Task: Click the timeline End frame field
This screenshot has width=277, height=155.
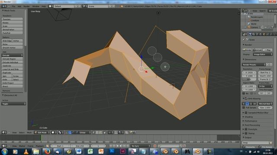Action: click(x=80, y=146)
